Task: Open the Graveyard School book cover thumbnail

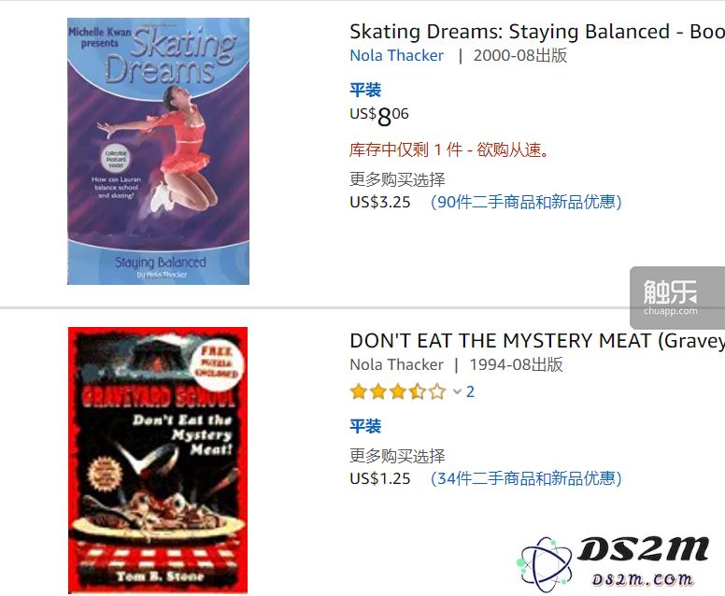Action: (158, 460)
